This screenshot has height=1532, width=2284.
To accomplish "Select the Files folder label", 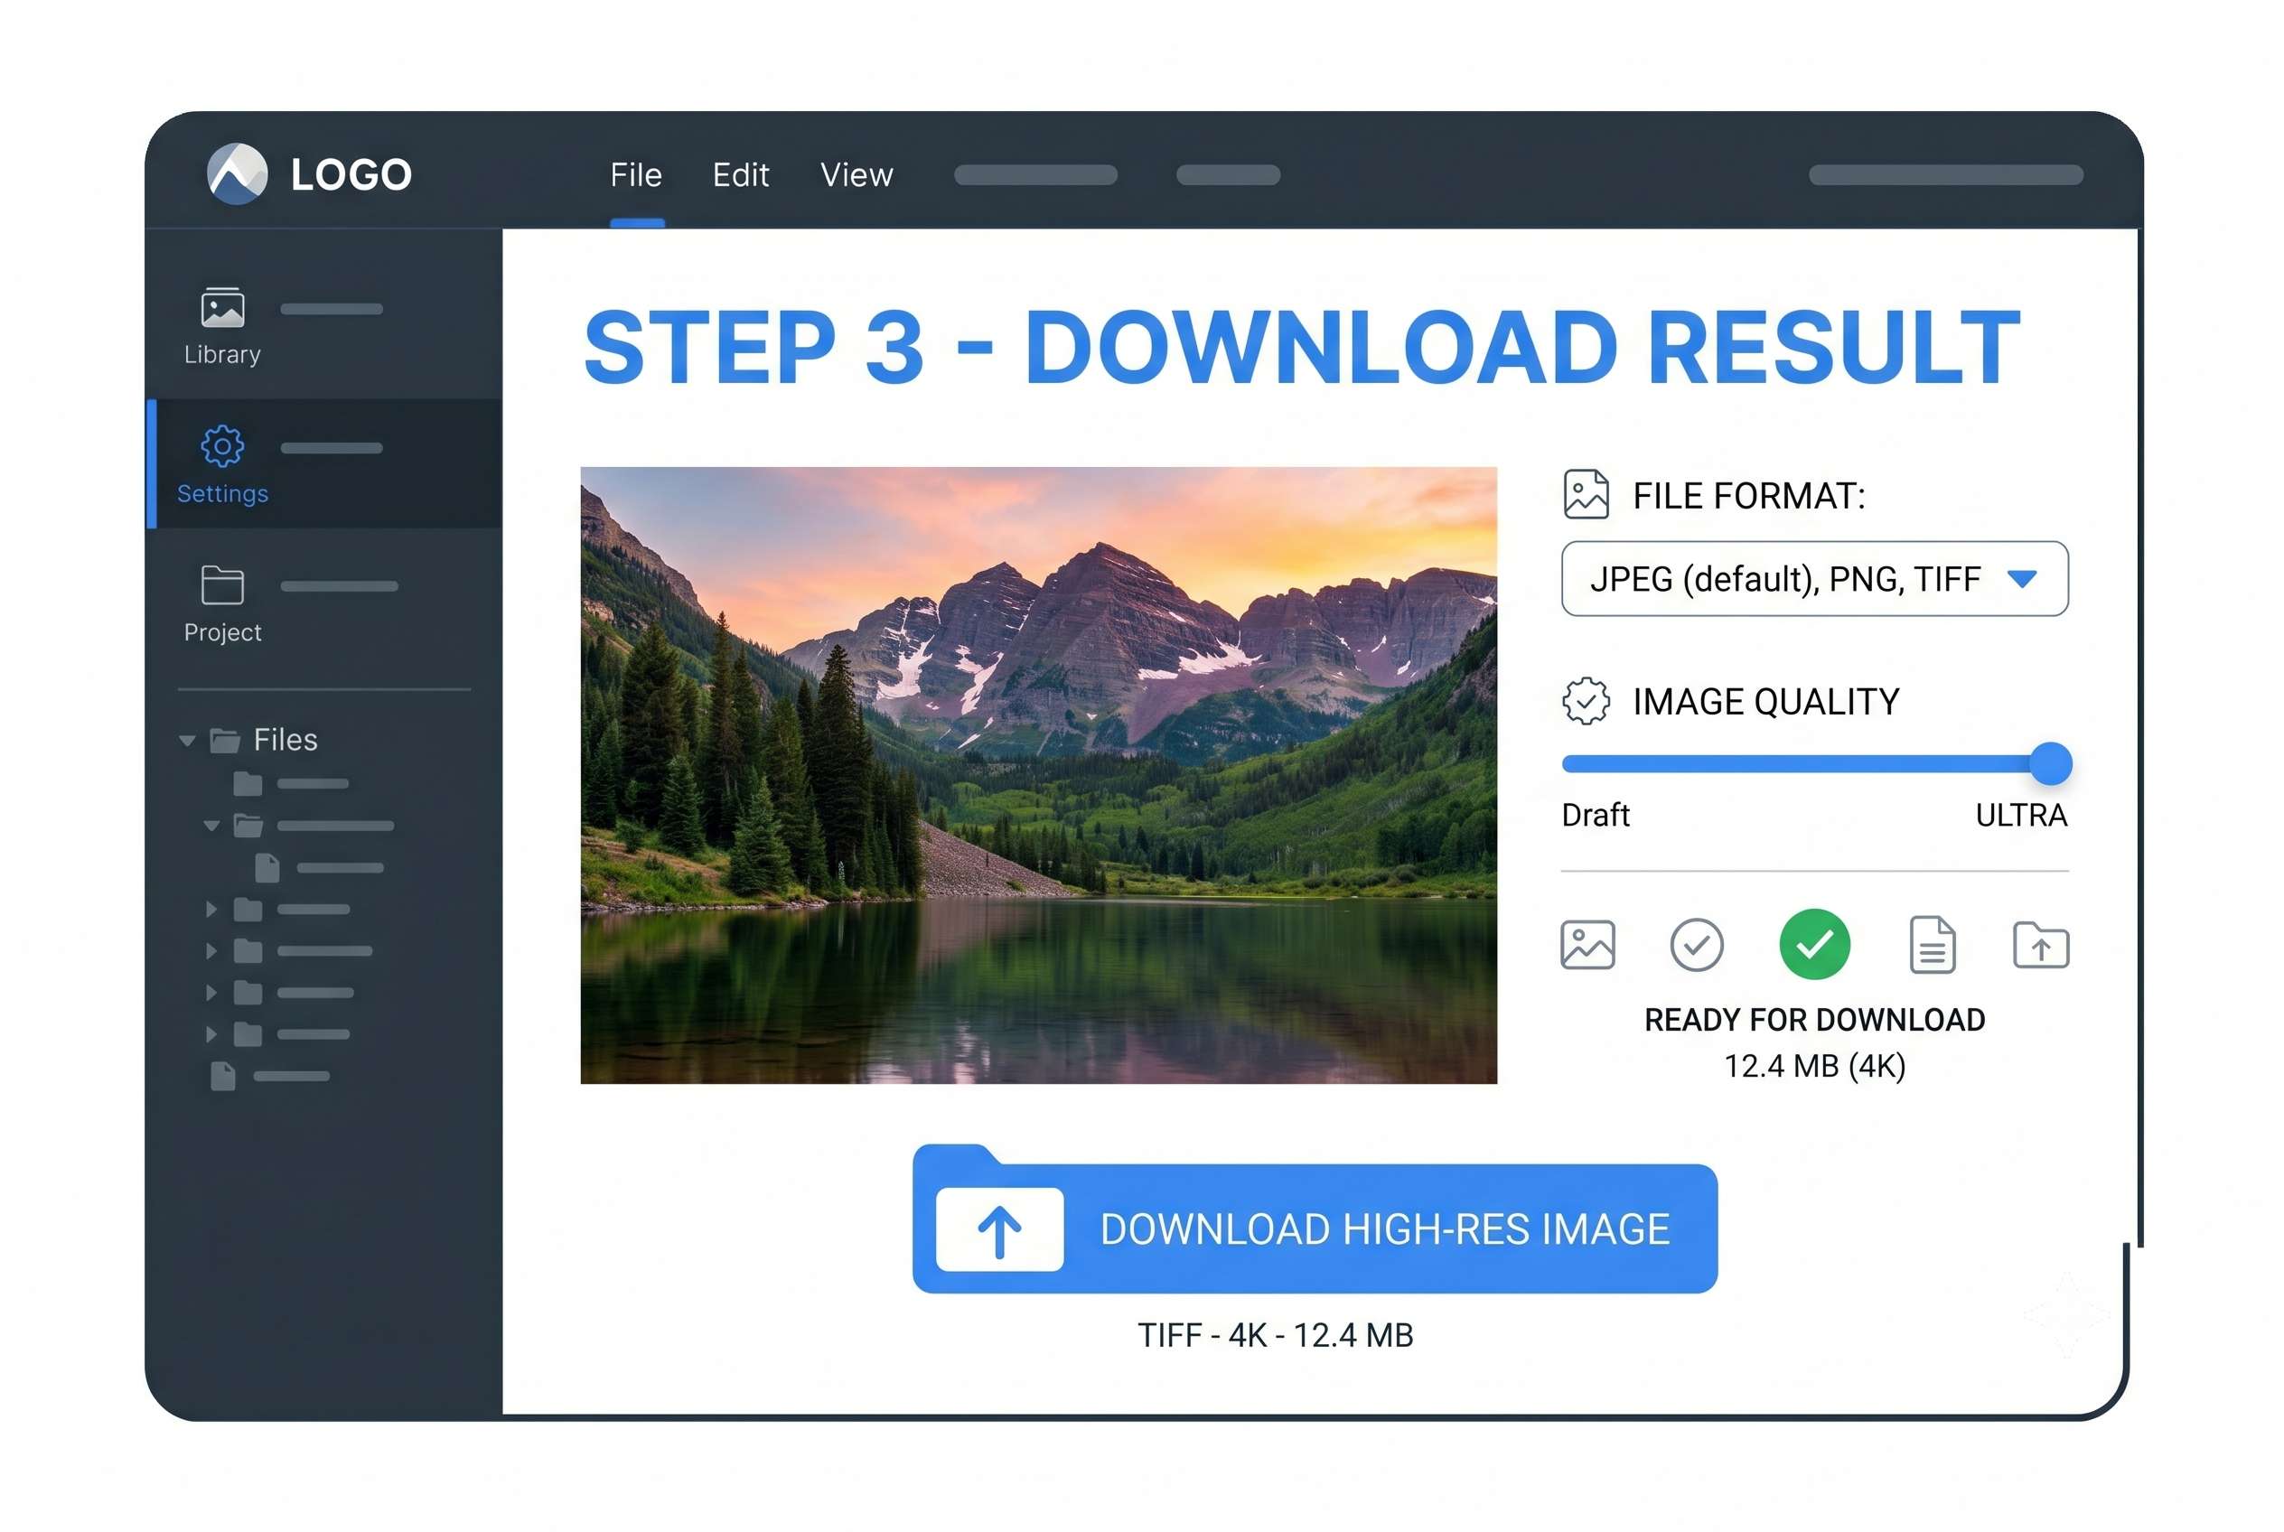I will tap(285, 740).
